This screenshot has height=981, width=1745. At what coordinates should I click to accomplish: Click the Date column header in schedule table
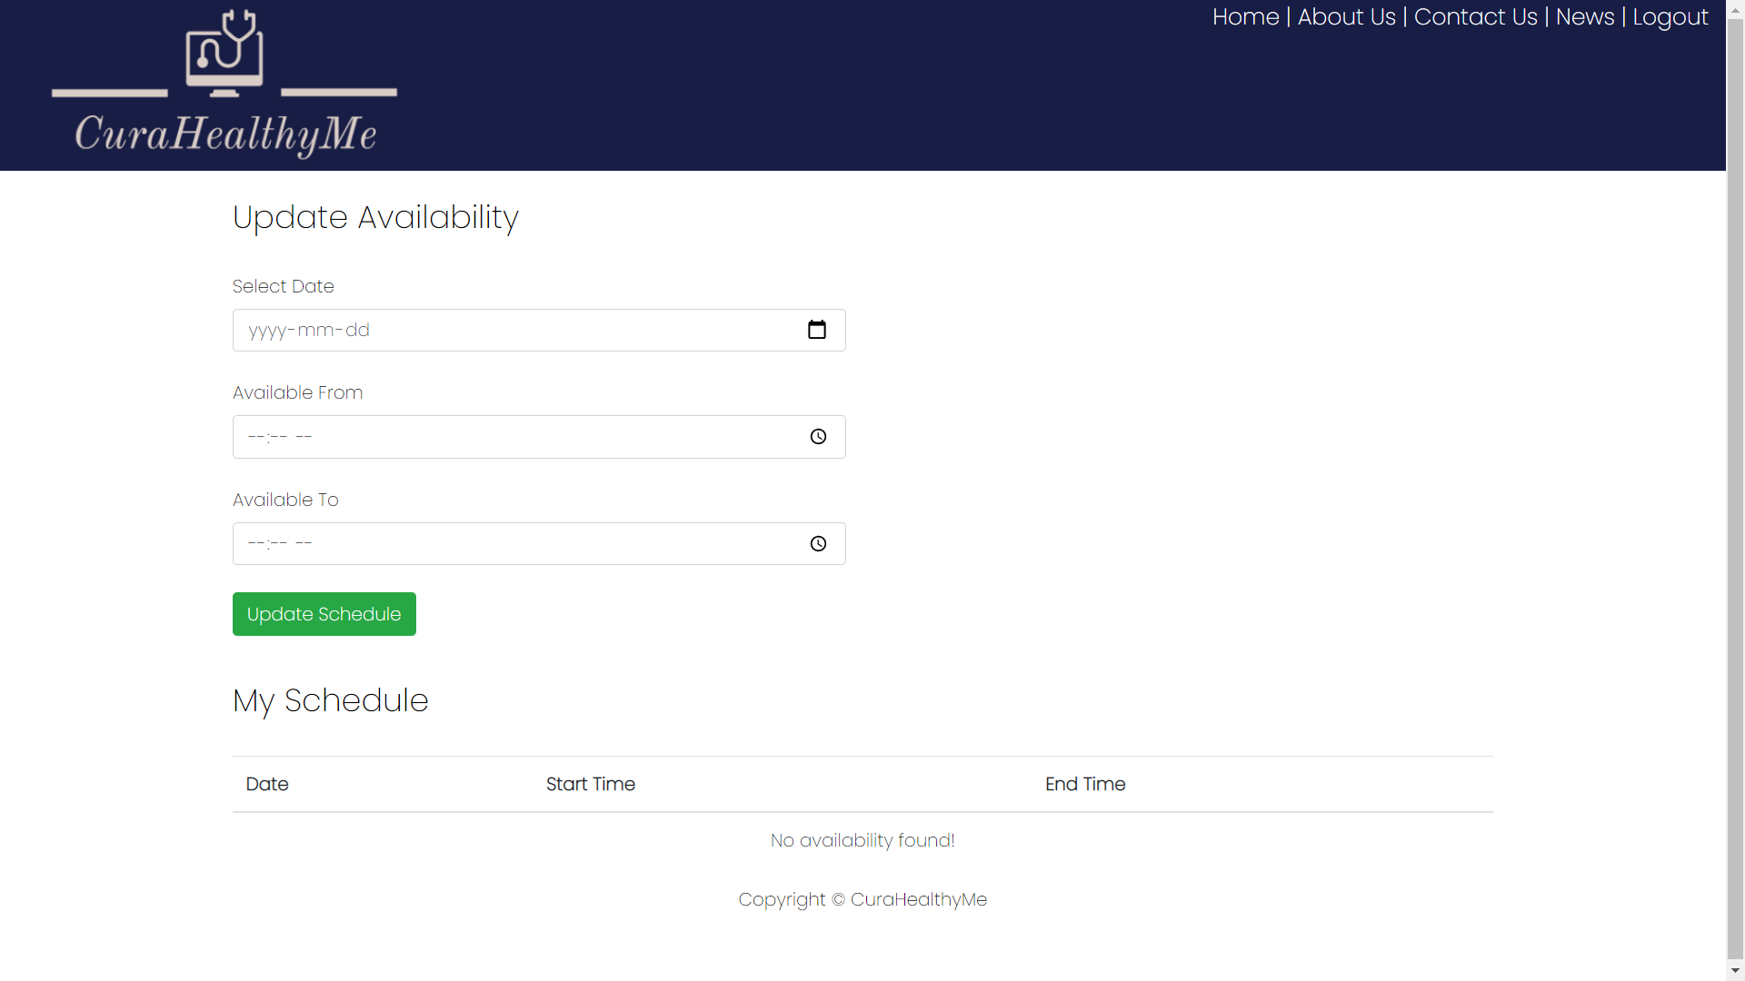(267, 785)
